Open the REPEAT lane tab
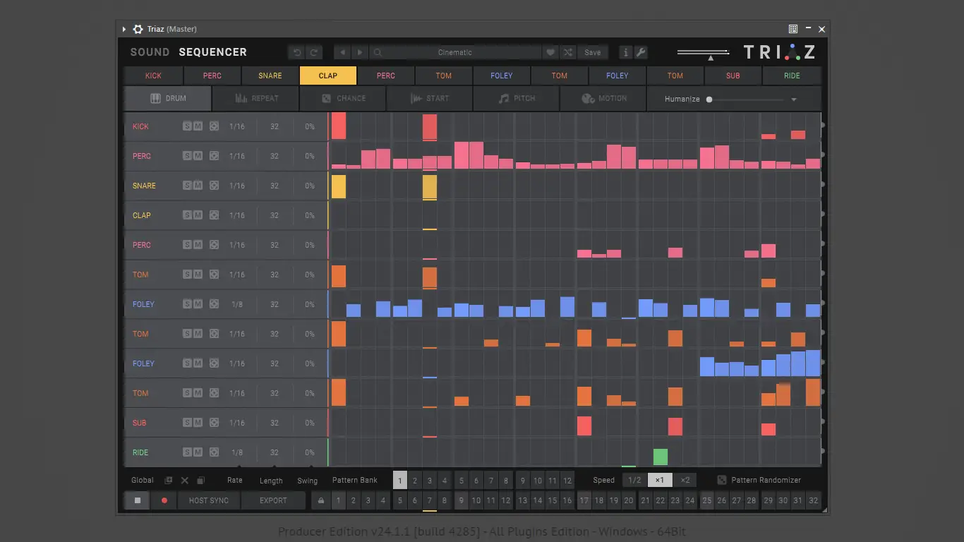Screen dimensions: 964x542 pyautogui.click(x=256, y=99)
